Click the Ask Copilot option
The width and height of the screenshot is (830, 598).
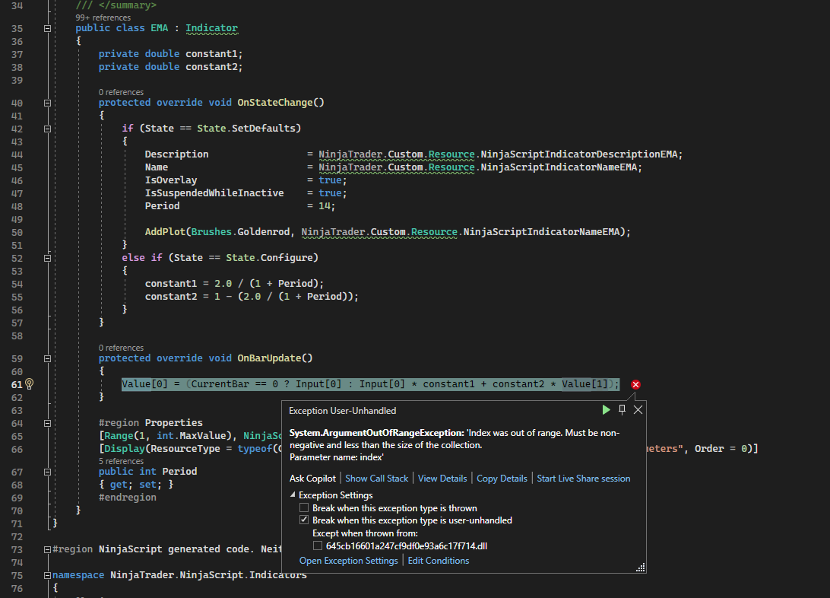tap(312, 479)
